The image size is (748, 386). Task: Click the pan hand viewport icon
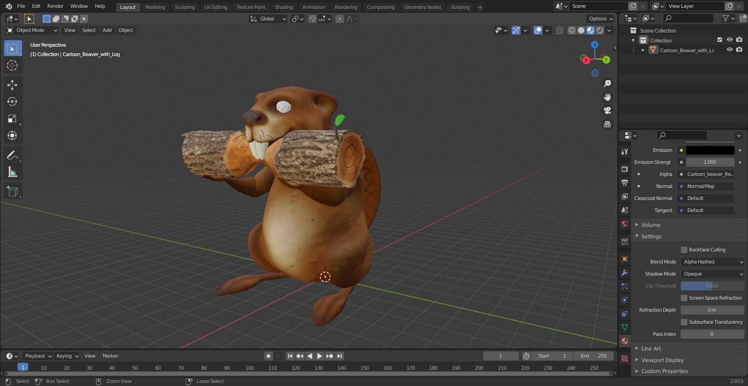[x=607, y=97]
